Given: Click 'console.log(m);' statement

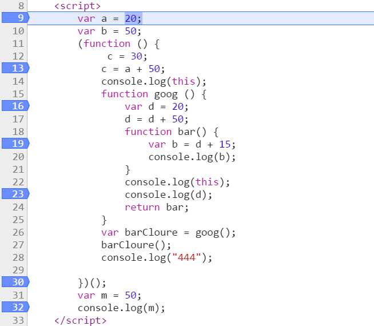Looking at the screenshot, I should pos(121,308).
